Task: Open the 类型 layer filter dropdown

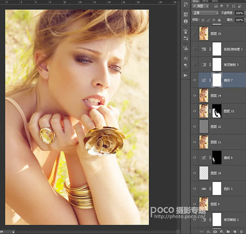Action: (x=200, y=6)
